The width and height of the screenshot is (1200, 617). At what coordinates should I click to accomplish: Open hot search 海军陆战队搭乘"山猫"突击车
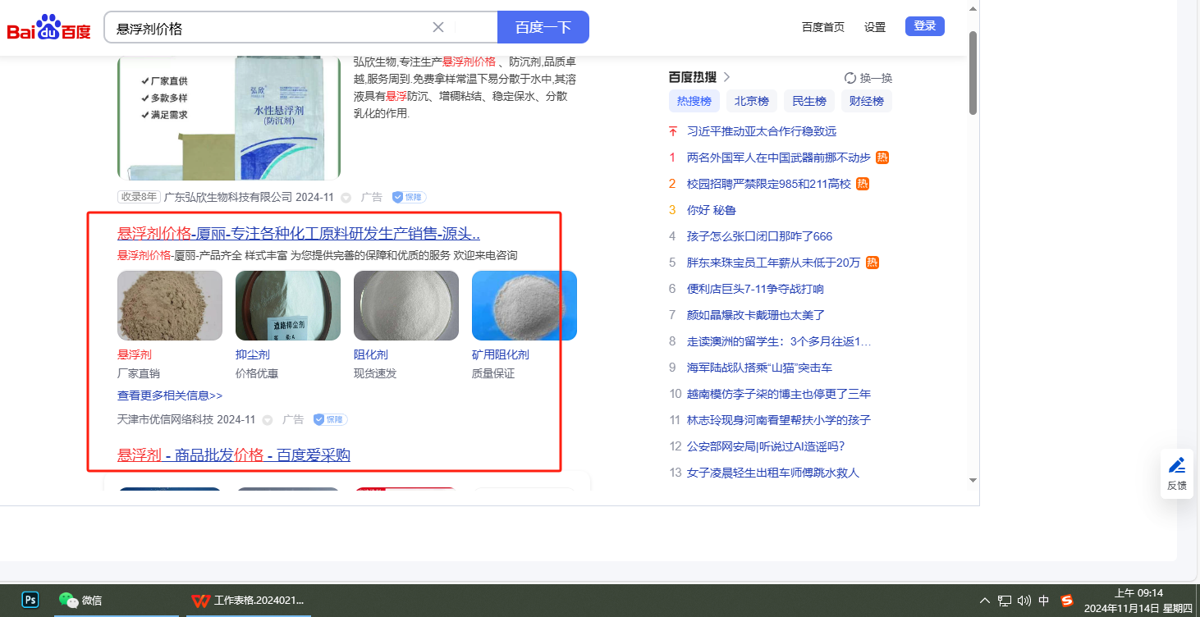point(760,368)
